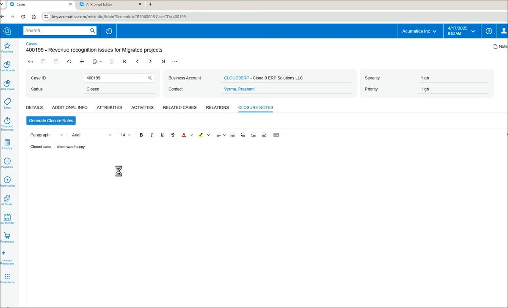Click the Acumatica logo icon
Screen dimensions: 508x308
click(x=7, y=31)
